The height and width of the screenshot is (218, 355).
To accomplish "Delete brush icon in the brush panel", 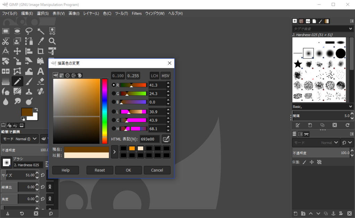I will [335, 125].
